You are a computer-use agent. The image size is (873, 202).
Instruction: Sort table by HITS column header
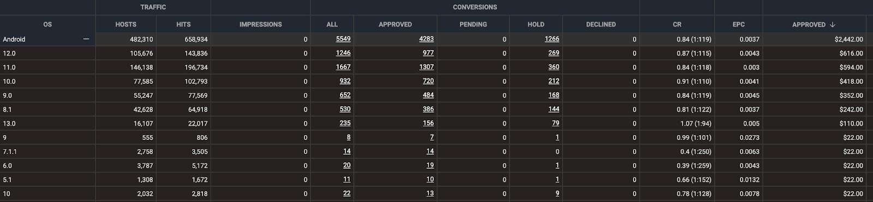click(183, 25)
